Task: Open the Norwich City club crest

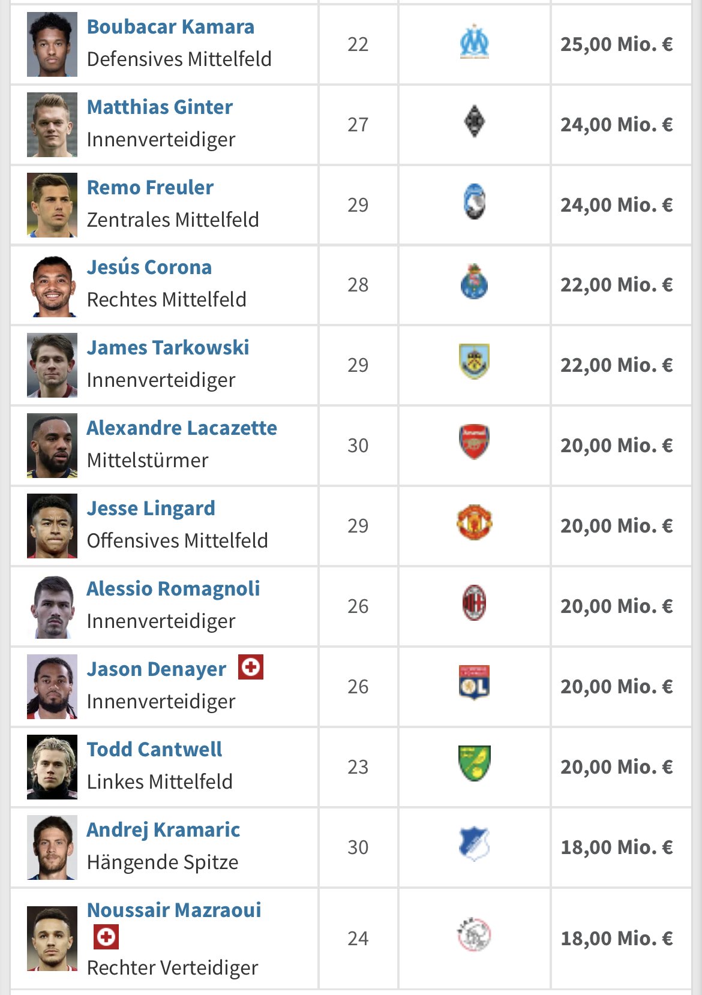Action: coord(474,763)
